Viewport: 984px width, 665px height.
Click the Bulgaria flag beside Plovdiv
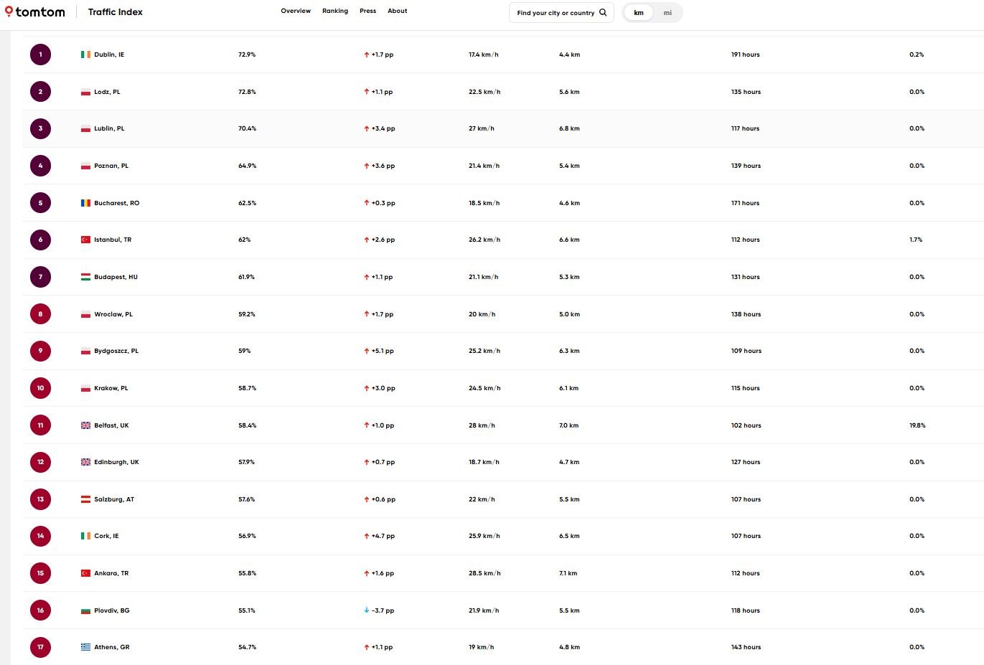click(x=85, y=610)
